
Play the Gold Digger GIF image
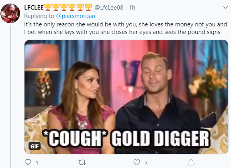pos(126,97)
